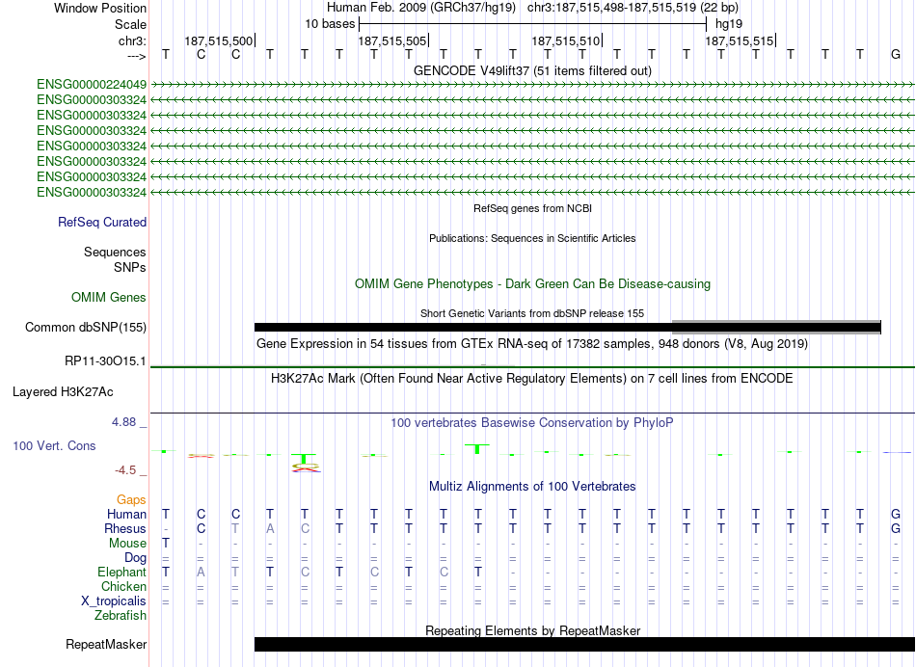Click the GTEx Gene Expression track title
916x667 pixels.
pos(532,343)
